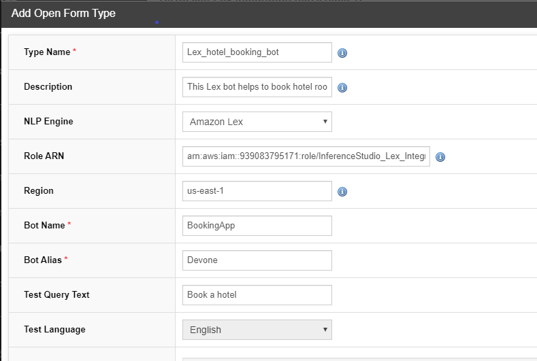Screen dimensions: 537x361
Task: Click the Type Name input field
Action: pos(257,52)
